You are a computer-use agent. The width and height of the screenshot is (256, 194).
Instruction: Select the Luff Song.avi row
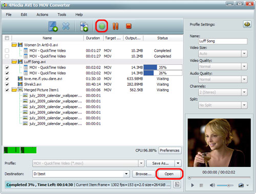pos(93,62)
